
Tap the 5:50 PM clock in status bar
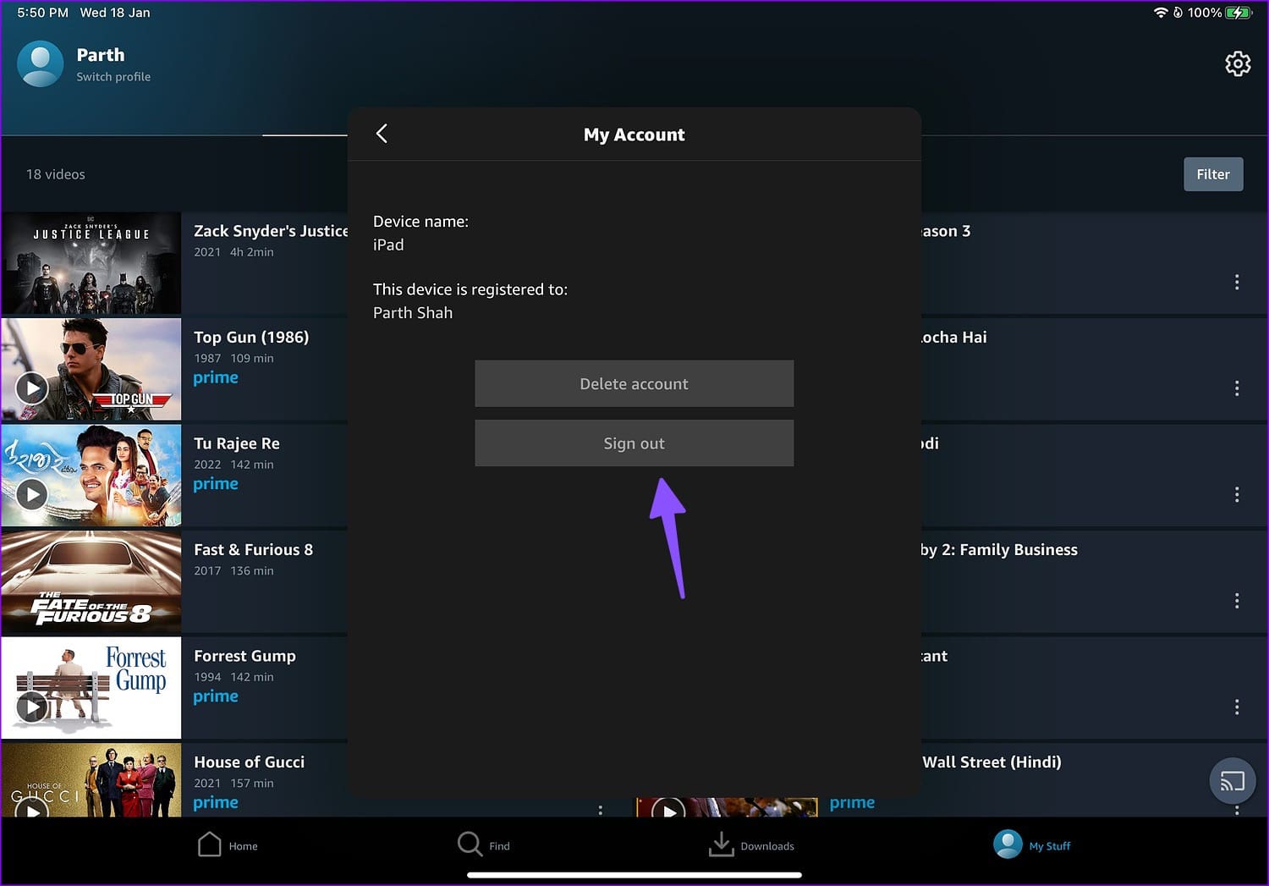click(42, 13)
